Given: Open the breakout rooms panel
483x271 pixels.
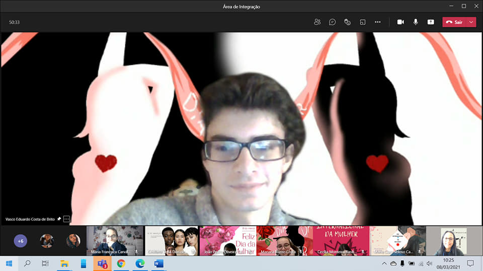Looking at the screenshot, I should [362, 22].
